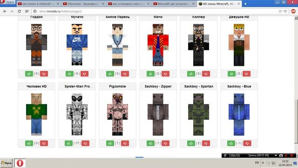
Task: Downvote Sackboy - Zipper skin
Action: tap(165, 143)
